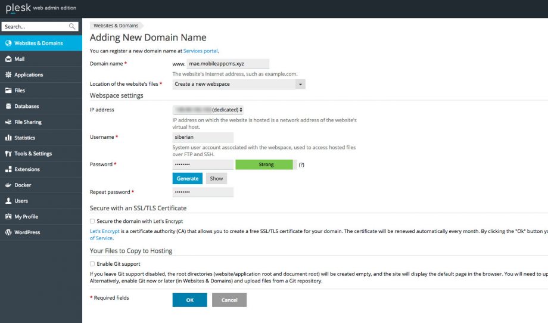548x323 pixels.
Task: Expand the dedicated IP address dropdown
Action: 208,110
